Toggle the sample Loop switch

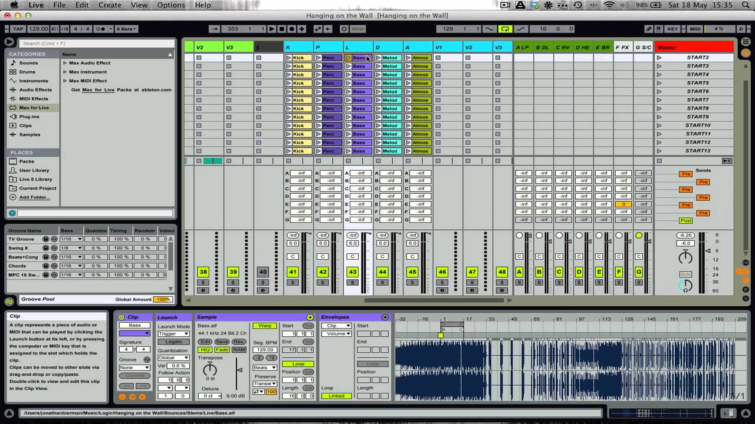[298, 364]
